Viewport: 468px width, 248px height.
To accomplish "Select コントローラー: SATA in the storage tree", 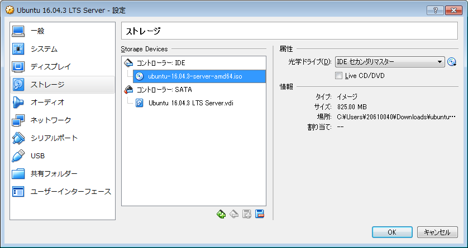I will pos(159,89).
